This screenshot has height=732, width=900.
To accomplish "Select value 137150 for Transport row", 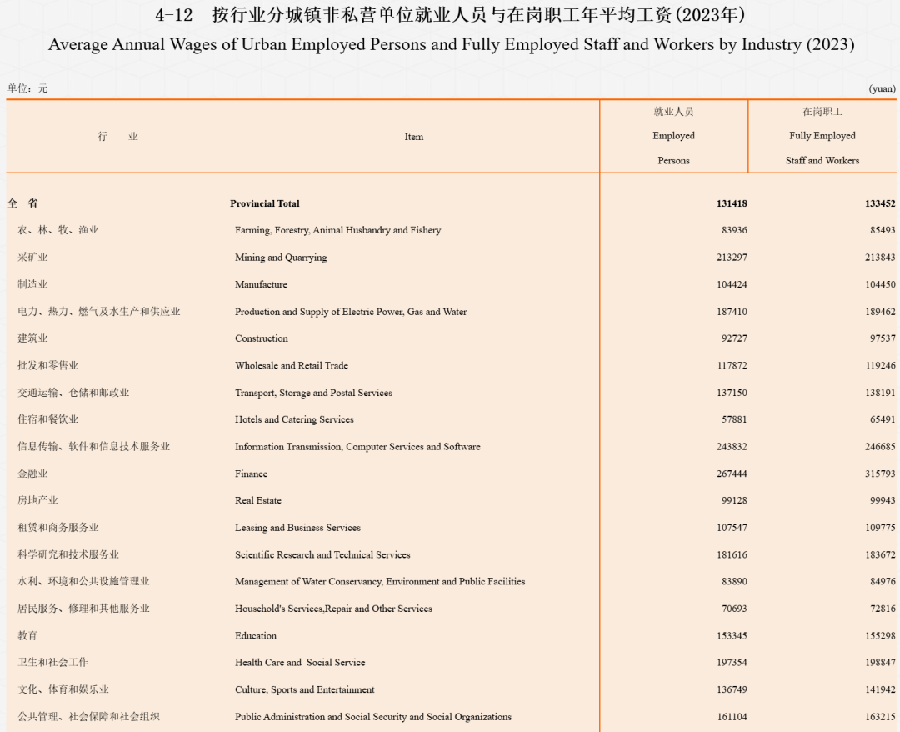I will point(732,393).
